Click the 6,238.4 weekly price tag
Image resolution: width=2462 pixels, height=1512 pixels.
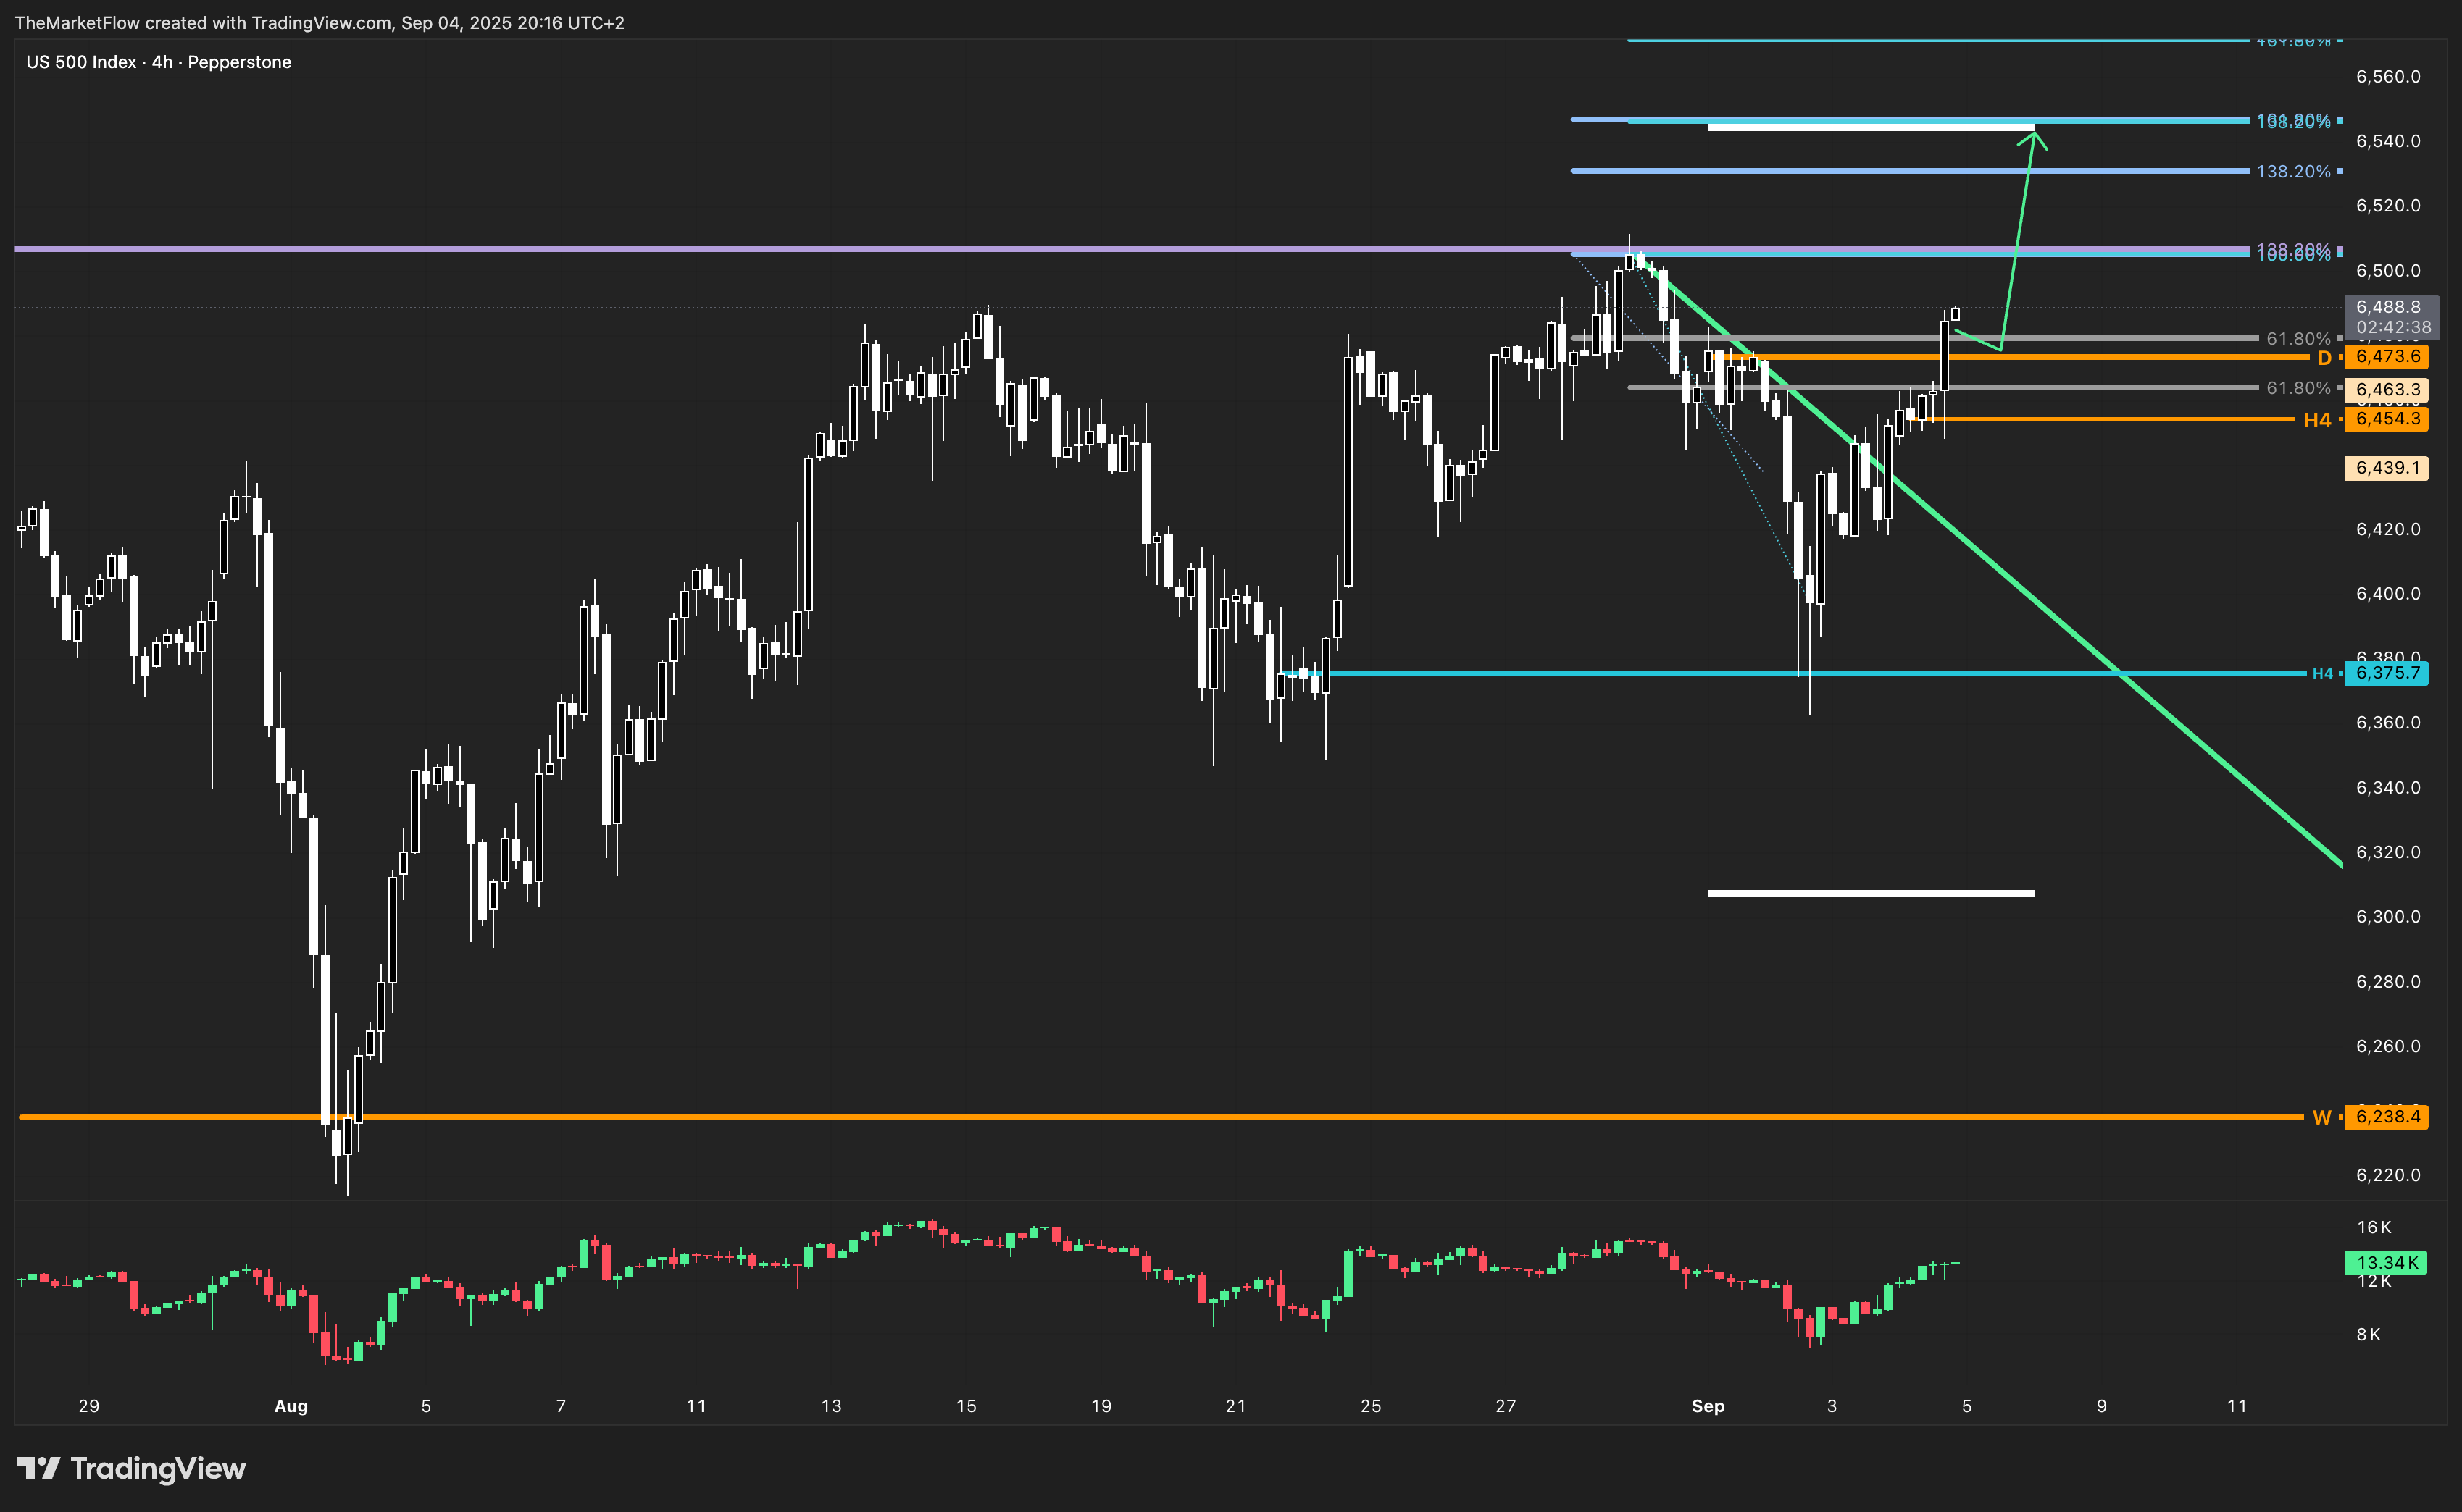pos(2387,1117)
